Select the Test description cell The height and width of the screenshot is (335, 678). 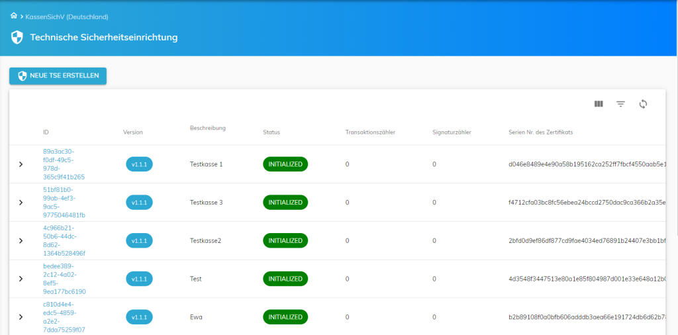point(195,279)
